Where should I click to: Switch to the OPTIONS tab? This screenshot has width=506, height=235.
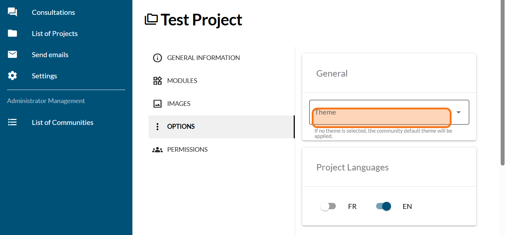[x=181, y=127]
